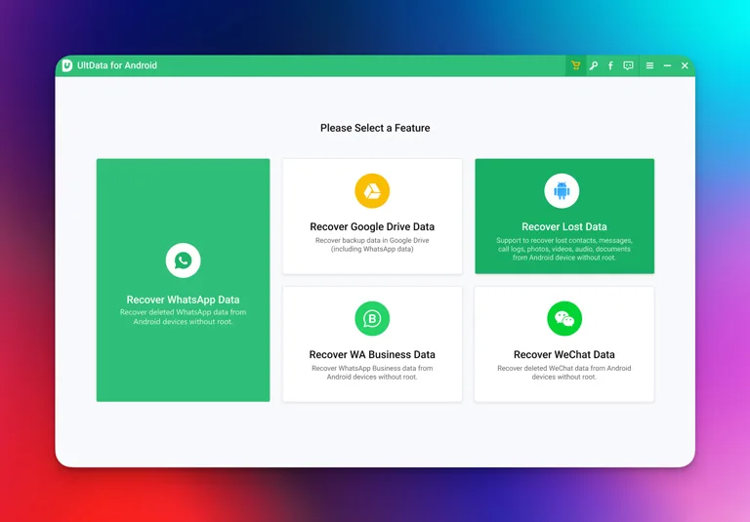Minimize the UltData window
750x522 pixels.
click(x=667, y=65)
